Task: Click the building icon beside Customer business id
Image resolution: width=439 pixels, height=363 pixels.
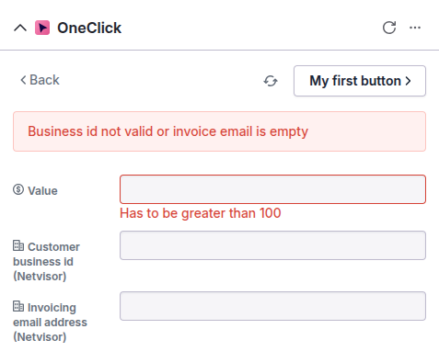Action: pos(18,245)
